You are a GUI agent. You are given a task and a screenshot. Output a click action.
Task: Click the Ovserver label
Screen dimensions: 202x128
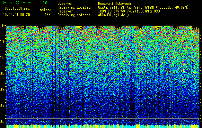65,4
